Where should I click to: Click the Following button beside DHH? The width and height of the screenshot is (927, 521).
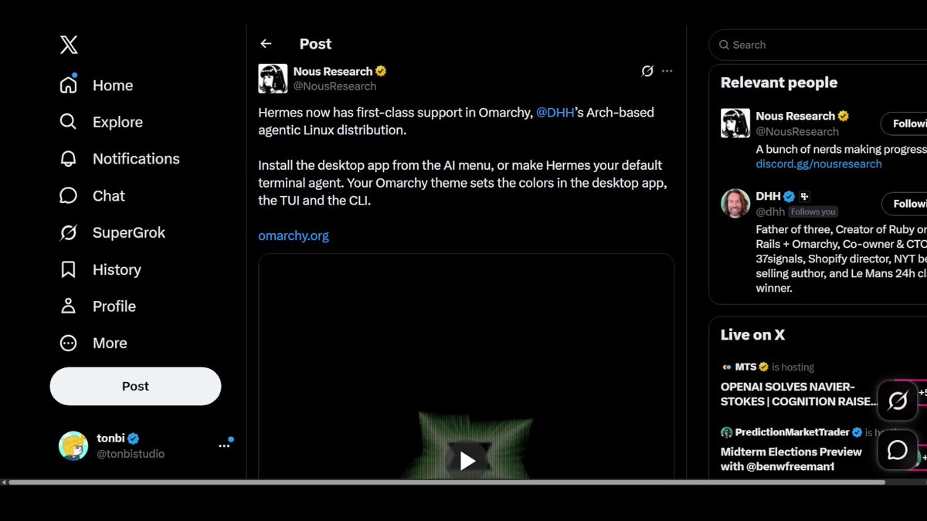click(x=904, y=204)
